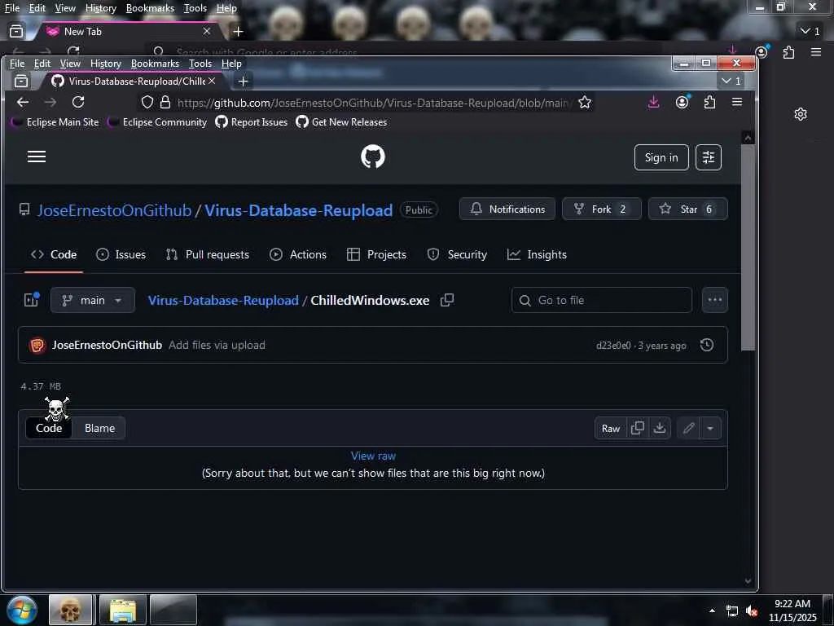Open View raw link

tap(373, 456)
